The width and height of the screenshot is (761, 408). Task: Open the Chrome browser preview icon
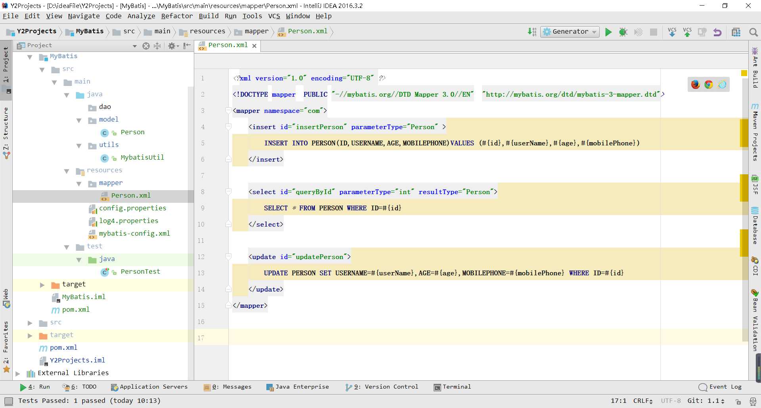coord(709,84)
